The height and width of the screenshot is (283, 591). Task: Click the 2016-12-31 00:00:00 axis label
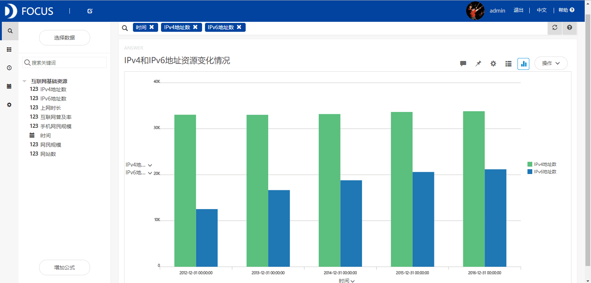pos(485,273)
